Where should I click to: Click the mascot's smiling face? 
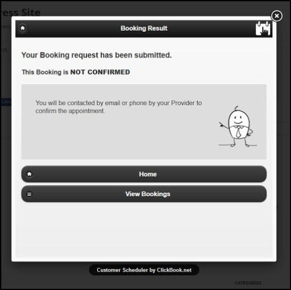coord(238,120)
